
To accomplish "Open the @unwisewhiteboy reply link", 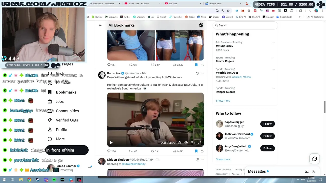I will [x=134, y=164].
